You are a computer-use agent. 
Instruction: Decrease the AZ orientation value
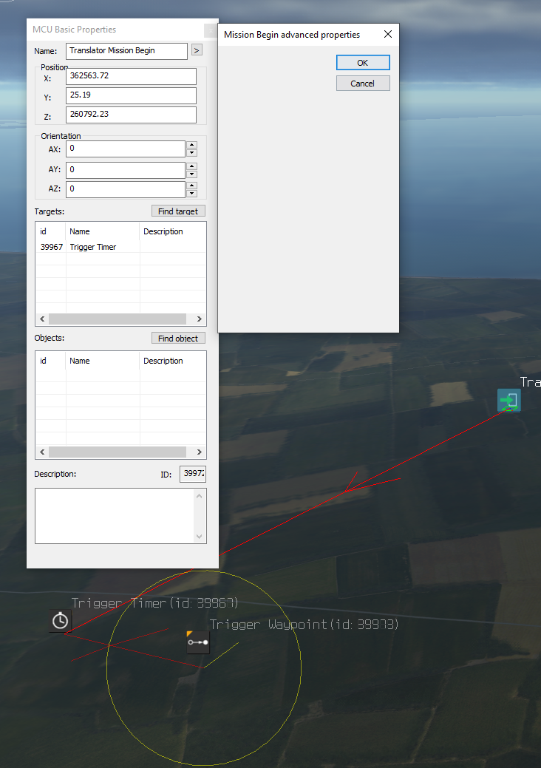(192, 193)
